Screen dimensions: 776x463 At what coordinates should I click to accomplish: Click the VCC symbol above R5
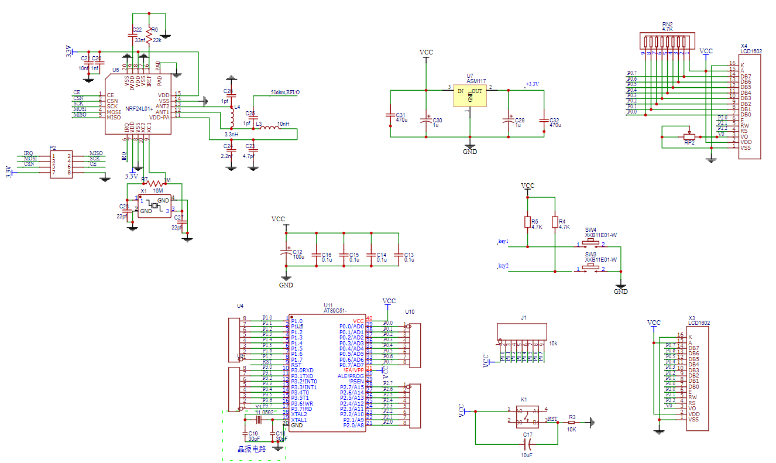pyautogui.click(x=527, y=188)
